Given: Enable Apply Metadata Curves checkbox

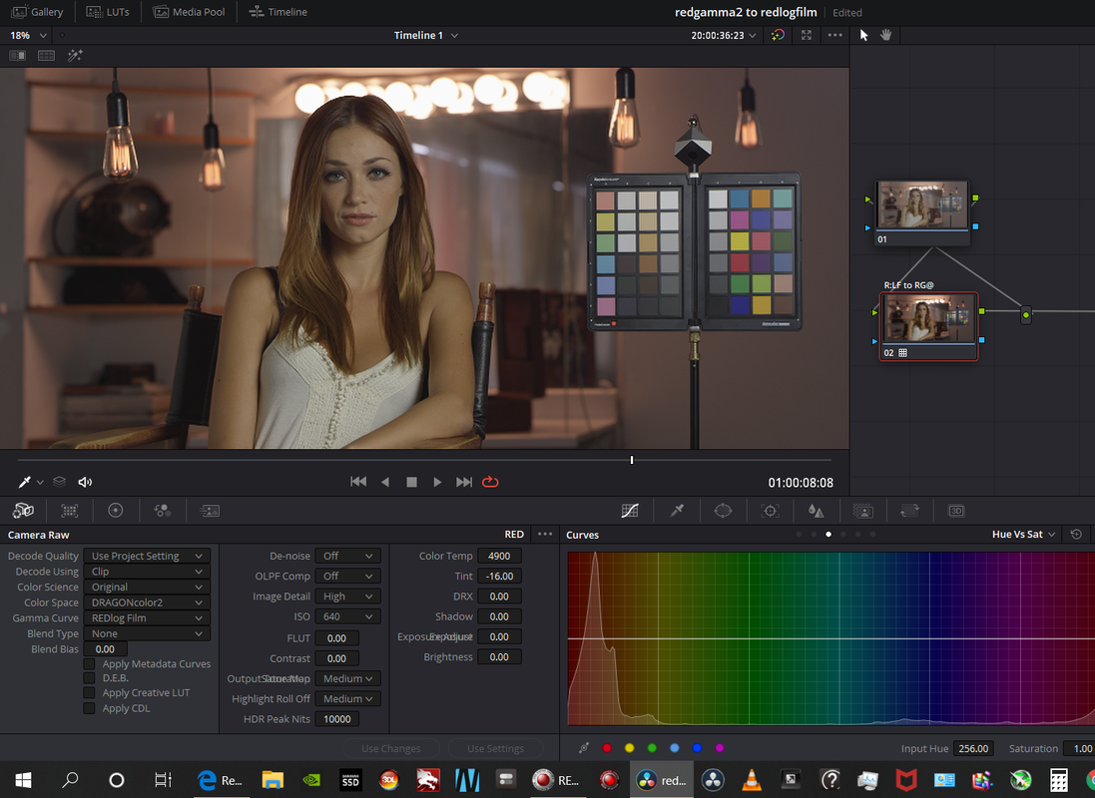Looking at the screenshot, I should click(x=90, y=664).
